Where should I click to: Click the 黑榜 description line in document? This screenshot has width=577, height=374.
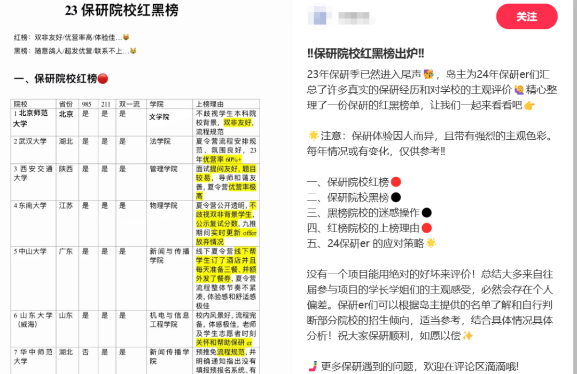(x=75, y=51)
